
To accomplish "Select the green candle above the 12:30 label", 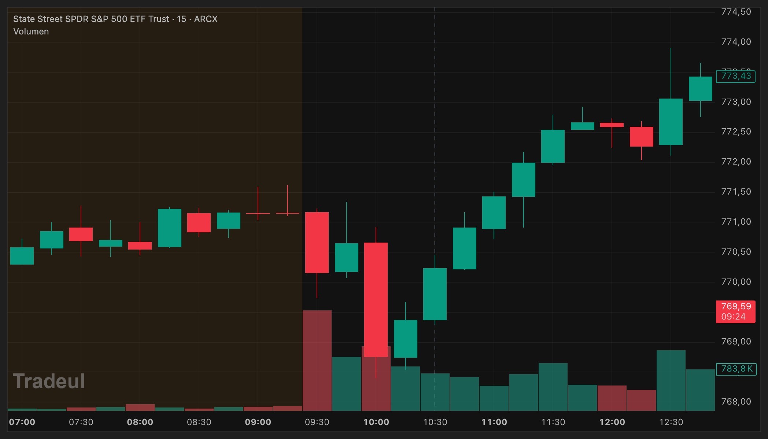I will click(x=671, y=122).
